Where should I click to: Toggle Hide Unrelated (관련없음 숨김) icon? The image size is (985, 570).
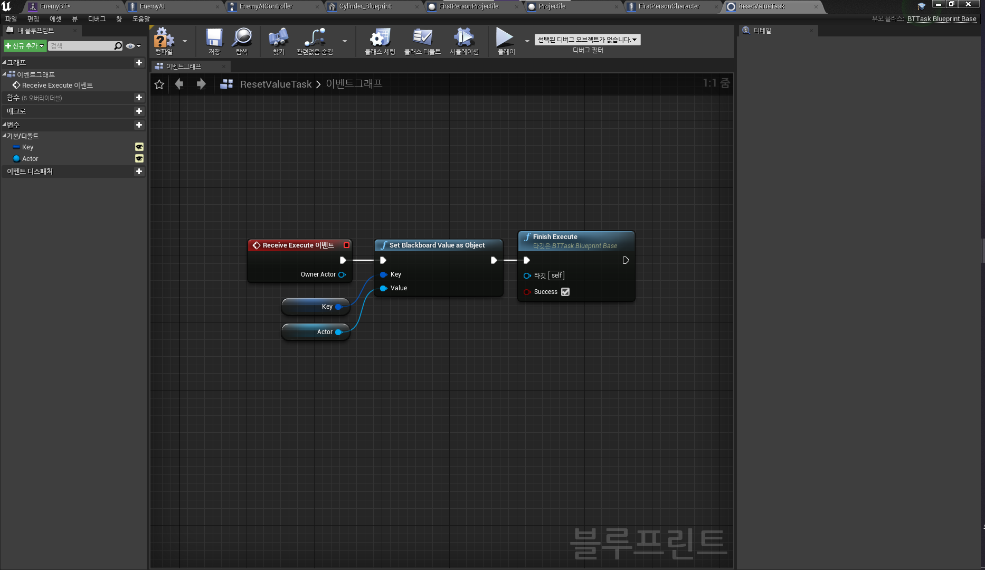coord(315,41)
